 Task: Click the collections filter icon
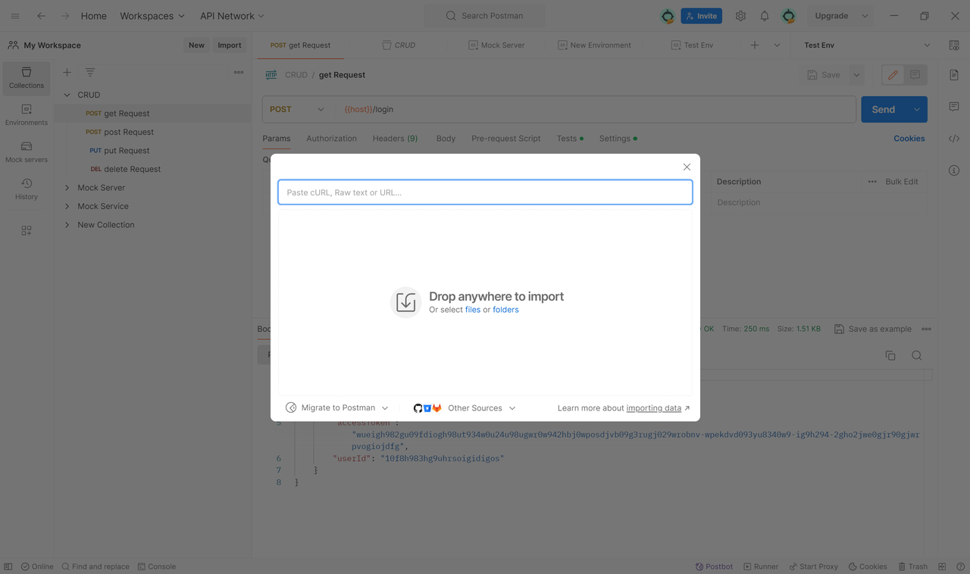[90, 73]
